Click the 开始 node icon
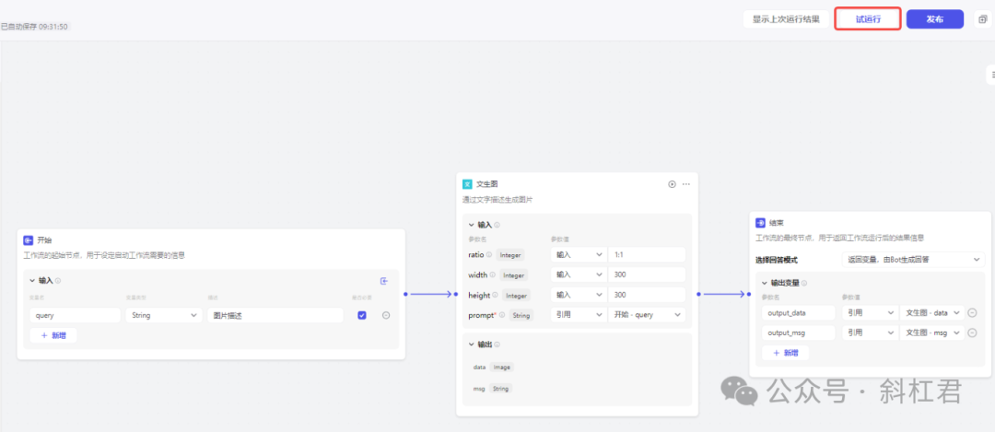Viewport: 995px width, 432px height. point(29,239)
